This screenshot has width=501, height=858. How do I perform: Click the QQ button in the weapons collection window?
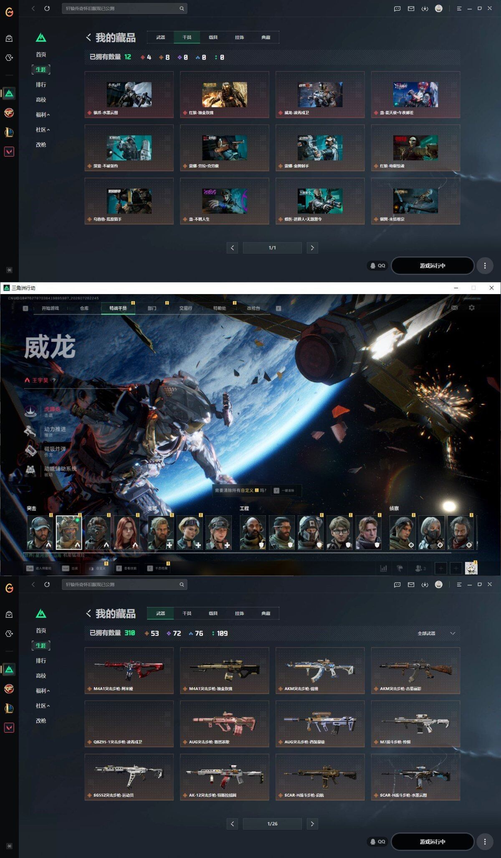(377, 842)
